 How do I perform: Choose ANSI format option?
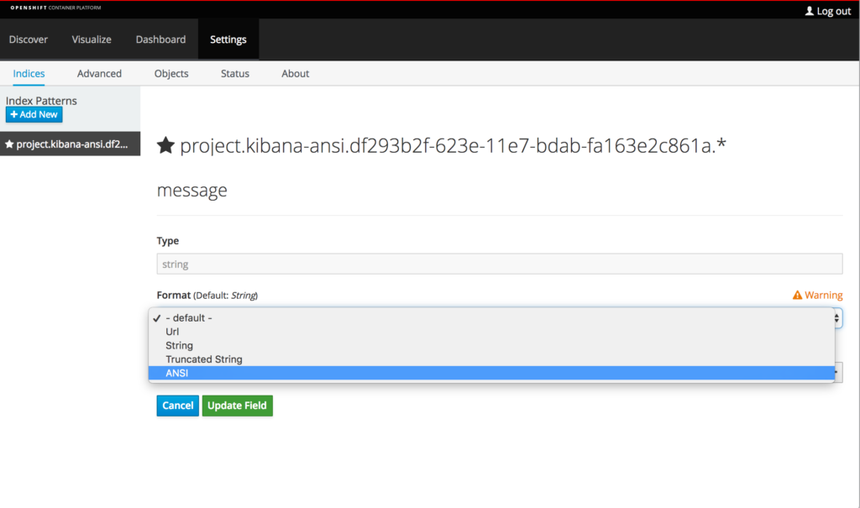click(x=491, y=373)
